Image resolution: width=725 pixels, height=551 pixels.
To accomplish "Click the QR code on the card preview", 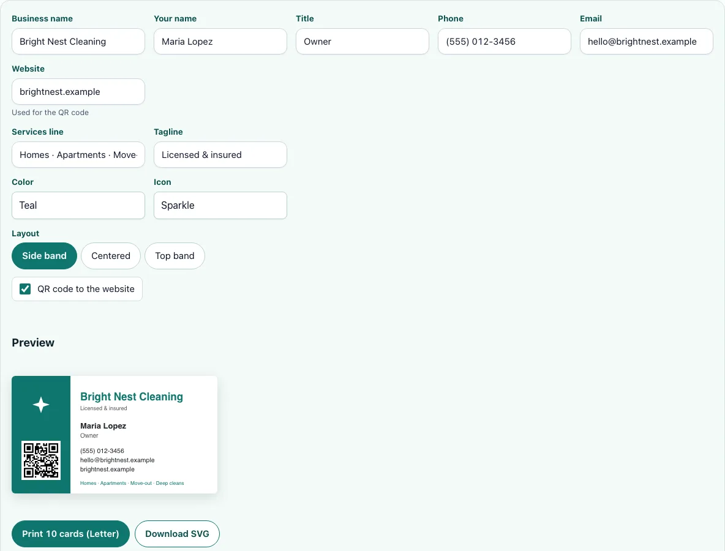I will pyautogui.click(x=41, y=460).
